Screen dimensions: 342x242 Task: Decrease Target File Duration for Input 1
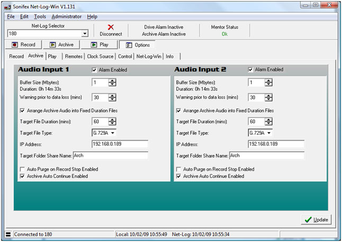112,124
